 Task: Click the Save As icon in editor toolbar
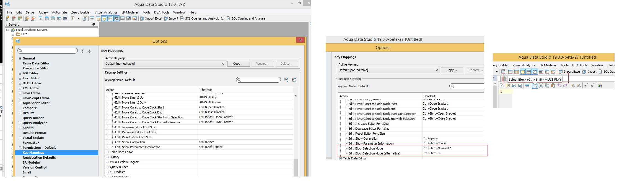[x=520, y=85]
